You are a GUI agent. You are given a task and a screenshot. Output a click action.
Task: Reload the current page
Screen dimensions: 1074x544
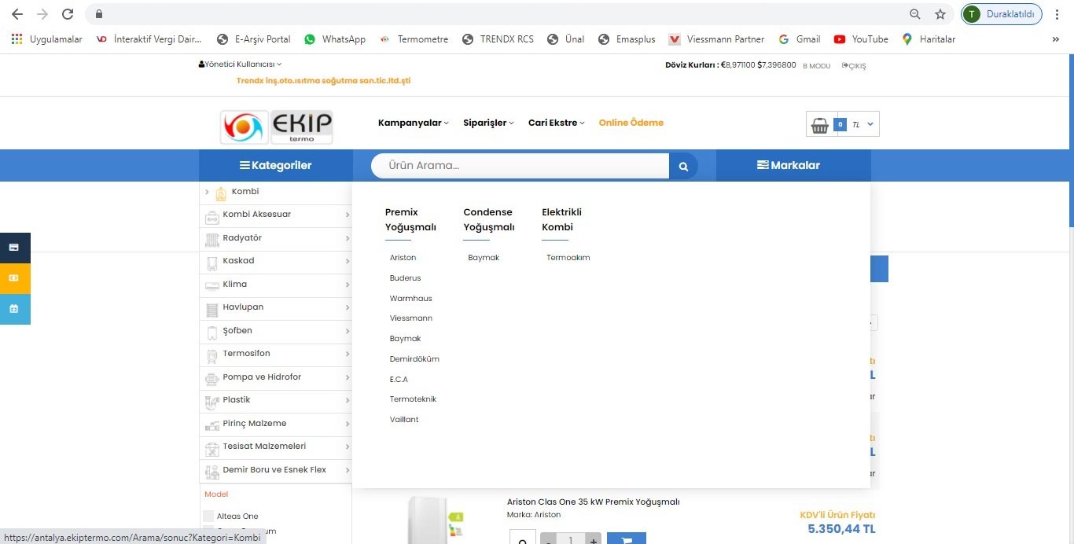(x=68, y=14)
